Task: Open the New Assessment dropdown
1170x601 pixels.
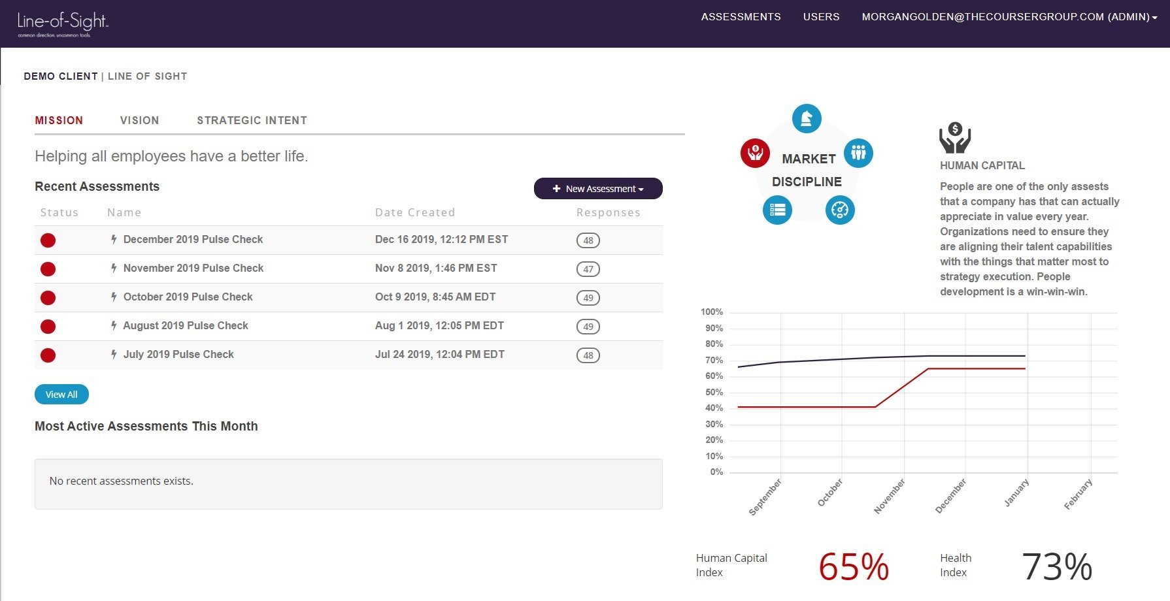Action: (x=598, y=188)
